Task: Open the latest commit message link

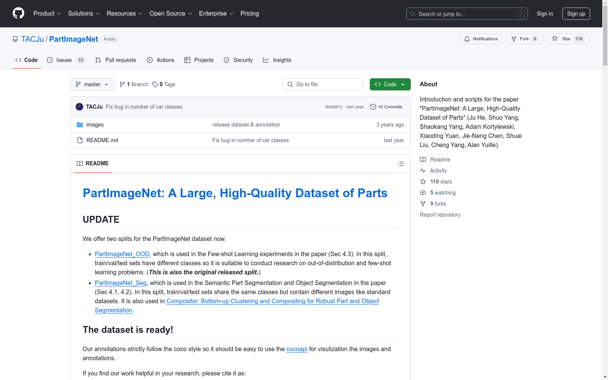Action: 144,107
